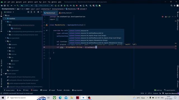Viewport: 179px width, 100px height.
Task: Open the Problems tool window
Action: point(34,90)
